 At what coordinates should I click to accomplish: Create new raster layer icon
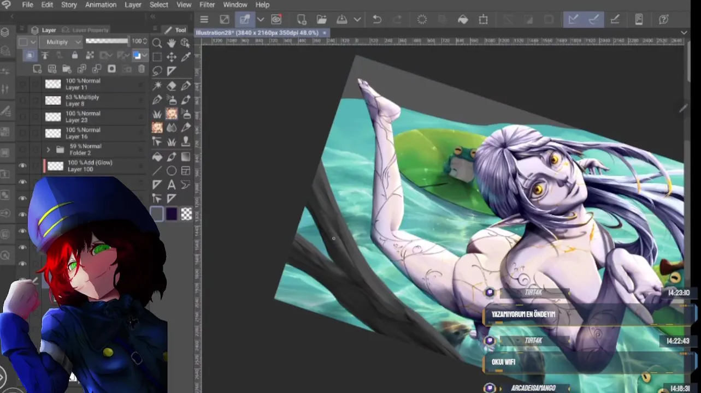click(37, 69)
